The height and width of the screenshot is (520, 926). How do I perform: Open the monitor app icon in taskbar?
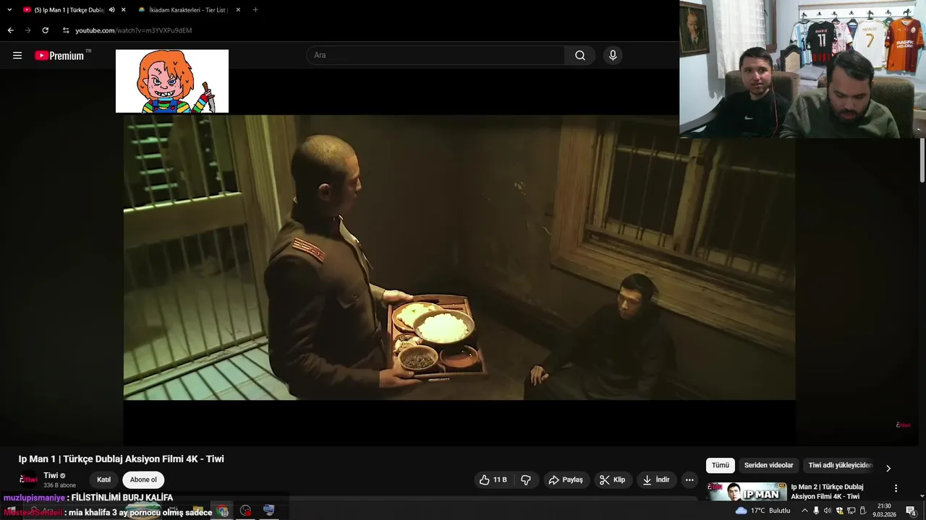(268, 511)
